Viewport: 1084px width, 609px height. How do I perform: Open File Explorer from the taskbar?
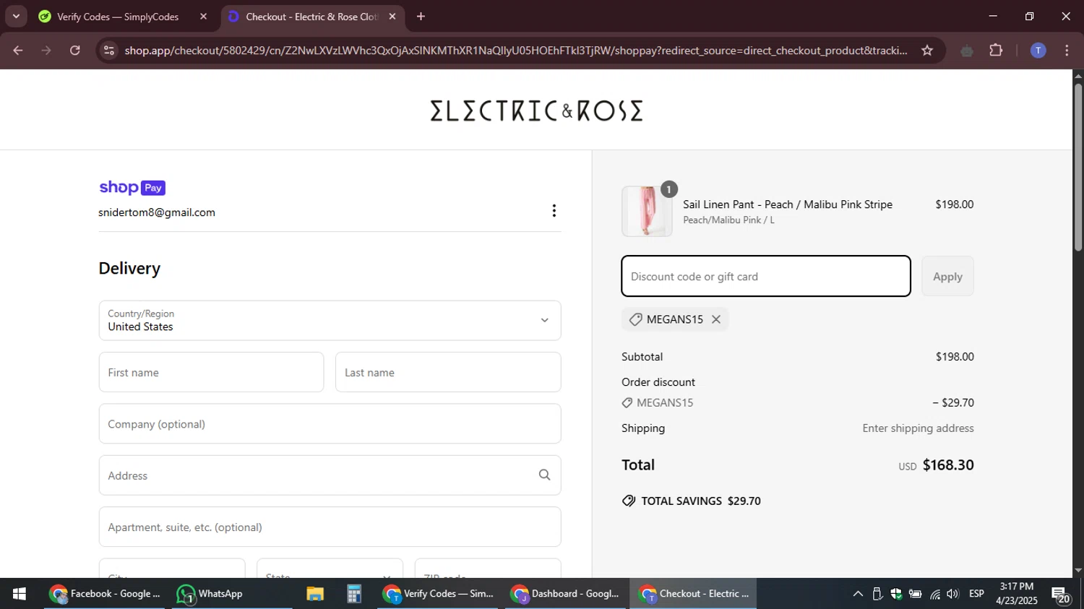point(315,594)
